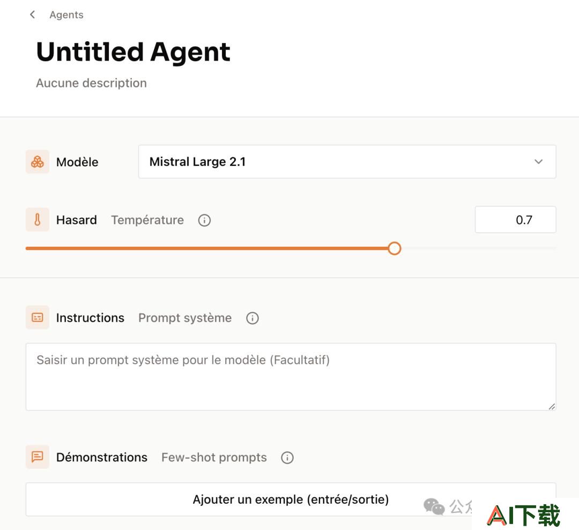This screenshot has width=579, height=530.
Task: Click the Hasard thermometer icon
Action: [x=38, y=220]
